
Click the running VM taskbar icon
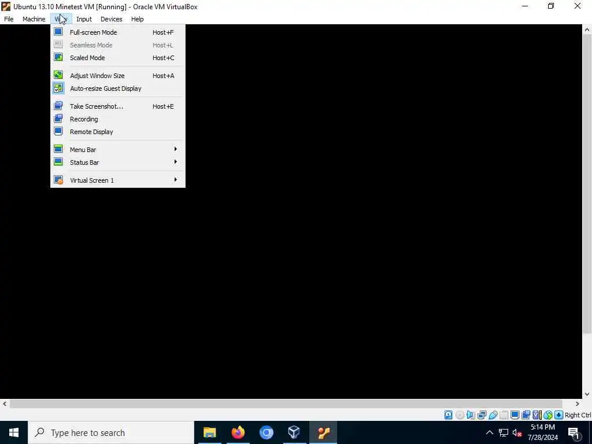[x=324, y=432]
